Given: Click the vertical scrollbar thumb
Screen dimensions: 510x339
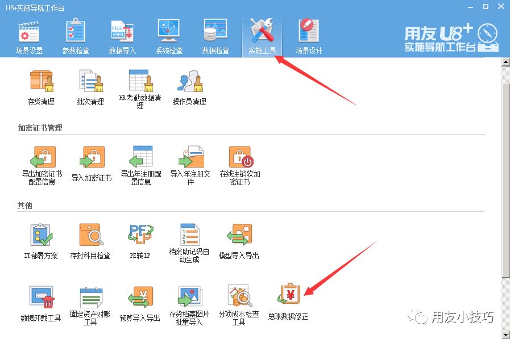Looking at the screenshot, I should 506,180.
